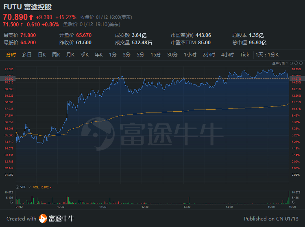Viewport: 305px width, 227px height.
Task: Click the 昨收价 value 61.500
Action: 84,43
